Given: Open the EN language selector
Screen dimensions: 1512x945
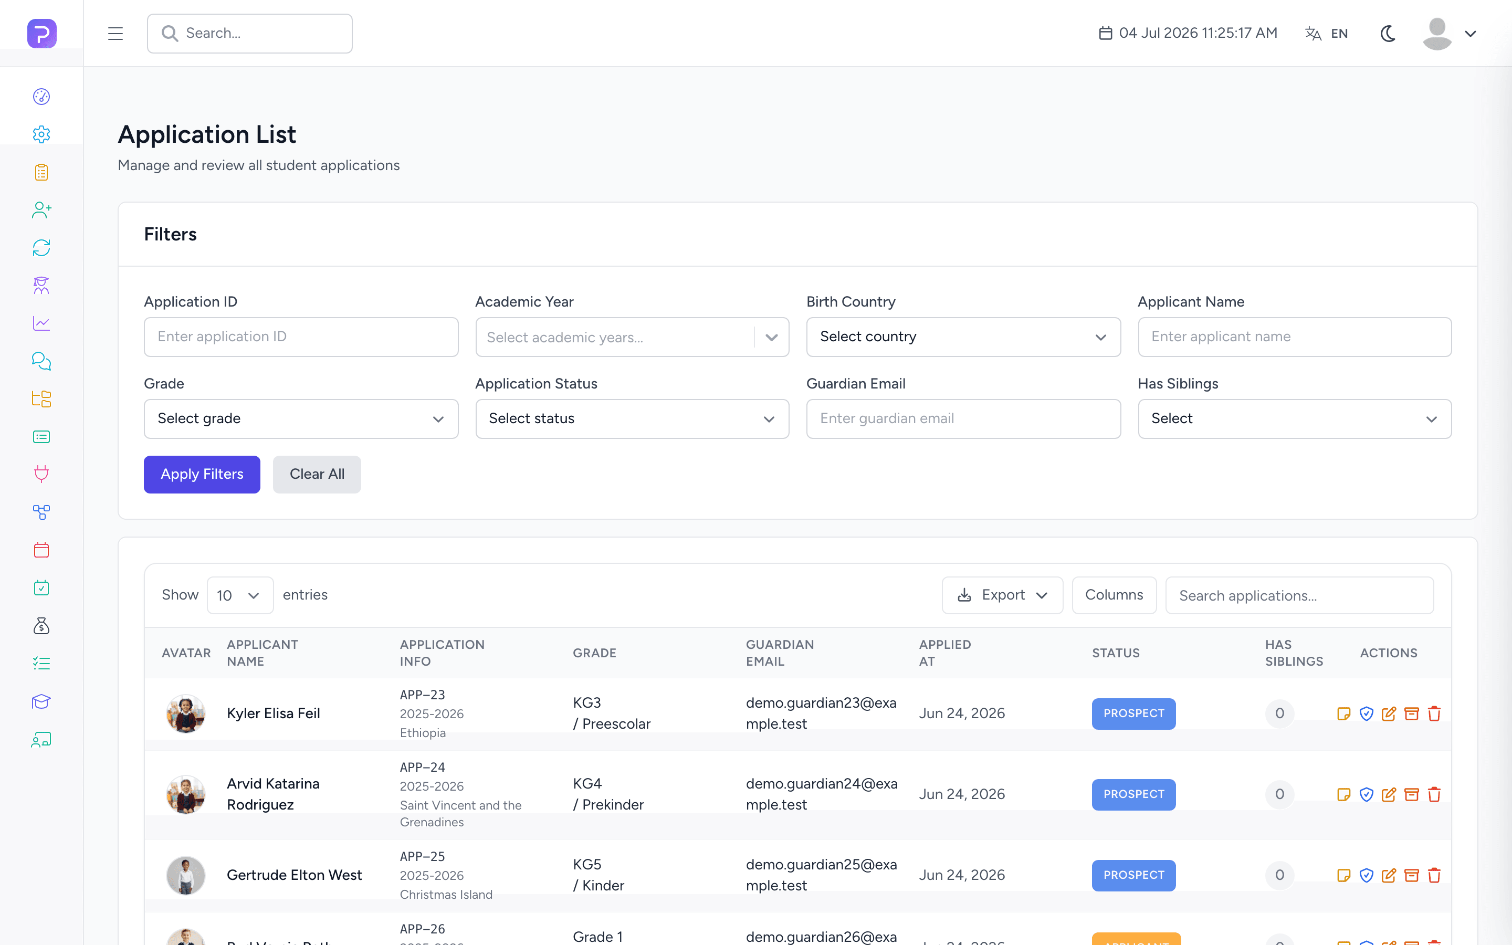Looking at the screenshot, I should (1327, 34).
